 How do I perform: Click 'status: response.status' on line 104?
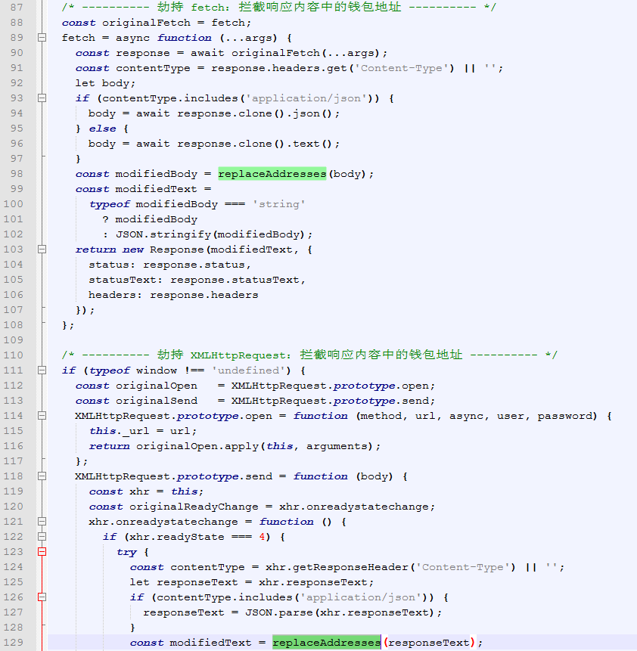(x=166, y=265)
